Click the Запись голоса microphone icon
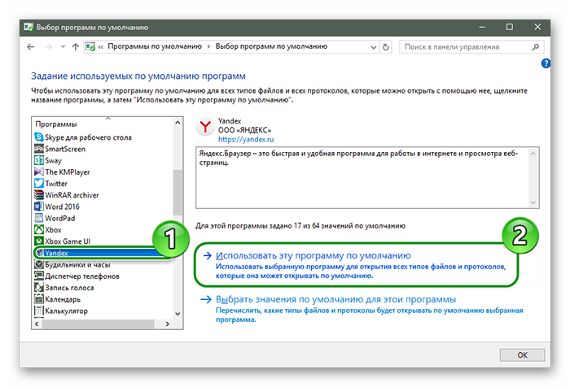 [x=38, y=288]
